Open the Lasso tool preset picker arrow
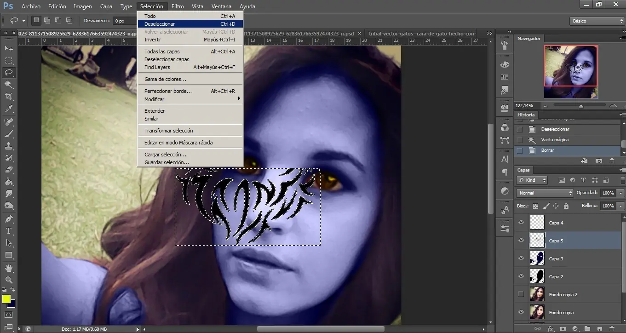 pos(24,21)
